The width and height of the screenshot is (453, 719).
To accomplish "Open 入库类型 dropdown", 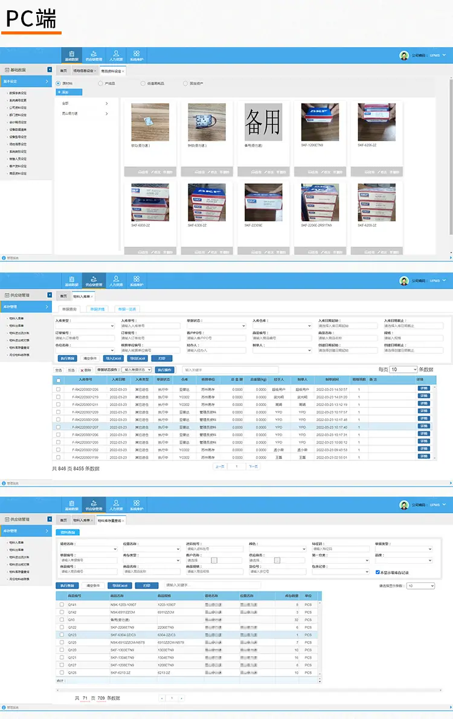I will [85, 326].
